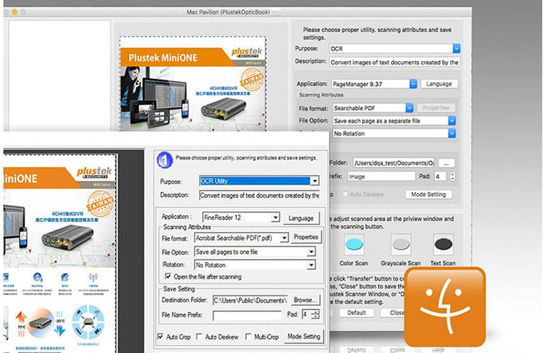Click Description field in Mac window
Image resolution: width=547 pixels, height=353 pixels.
(x=395, y=62)
